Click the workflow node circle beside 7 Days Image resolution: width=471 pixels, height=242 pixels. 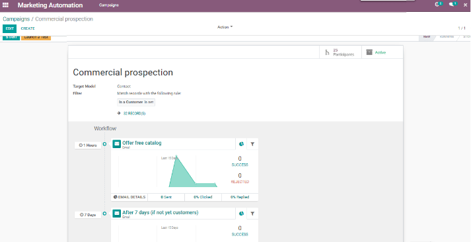104,214
